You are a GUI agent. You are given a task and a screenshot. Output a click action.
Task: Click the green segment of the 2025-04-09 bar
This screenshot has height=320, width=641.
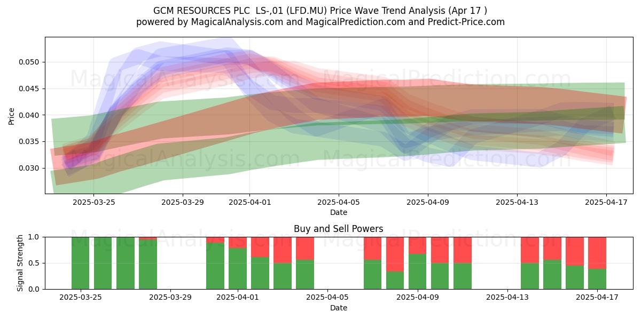click(417, 271)
